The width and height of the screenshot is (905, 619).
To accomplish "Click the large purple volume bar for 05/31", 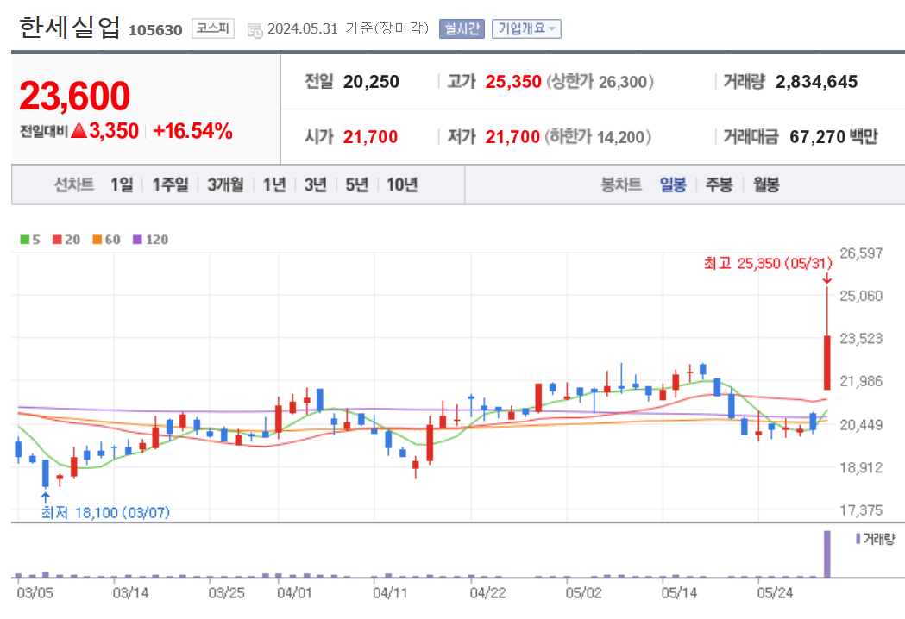I will click(827, 553).
